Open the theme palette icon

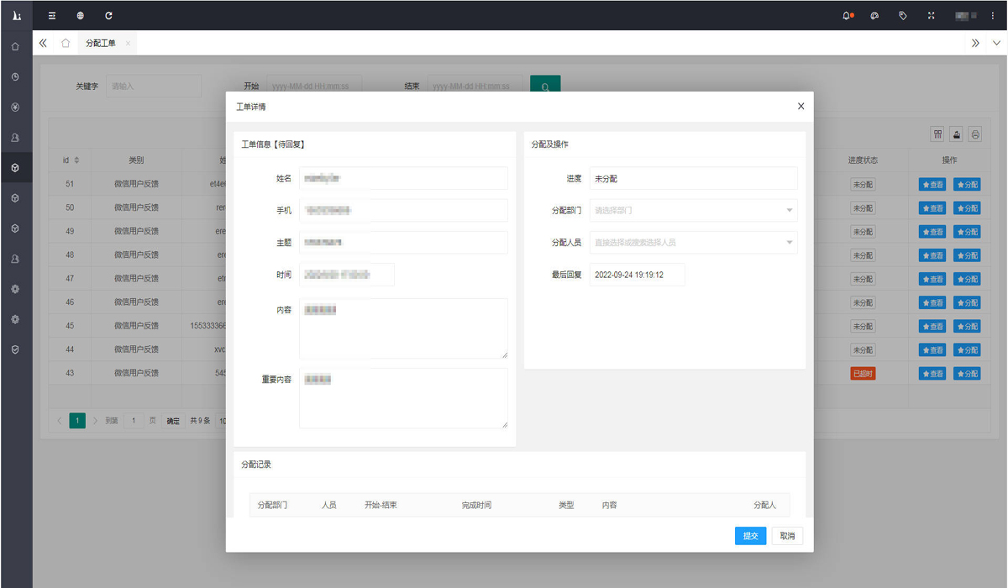[x=874, y=15]
